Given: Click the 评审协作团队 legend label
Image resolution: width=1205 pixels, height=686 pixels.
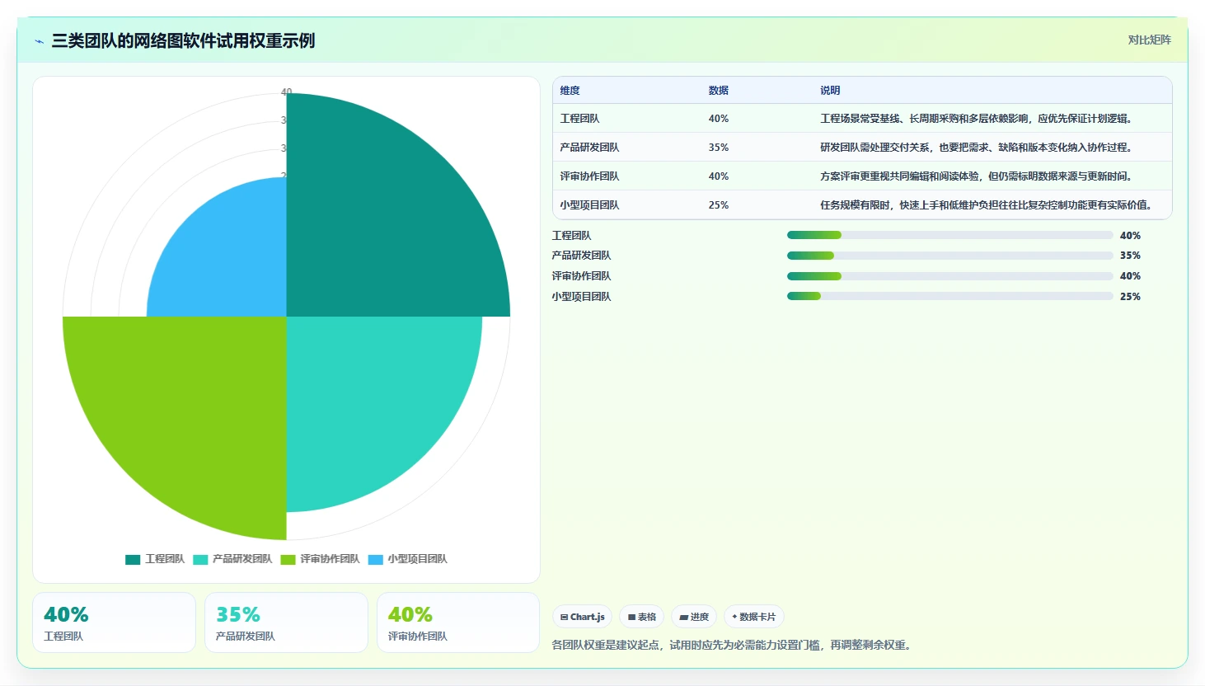Looking at the screenshot, I should click(x=330, y=559).
